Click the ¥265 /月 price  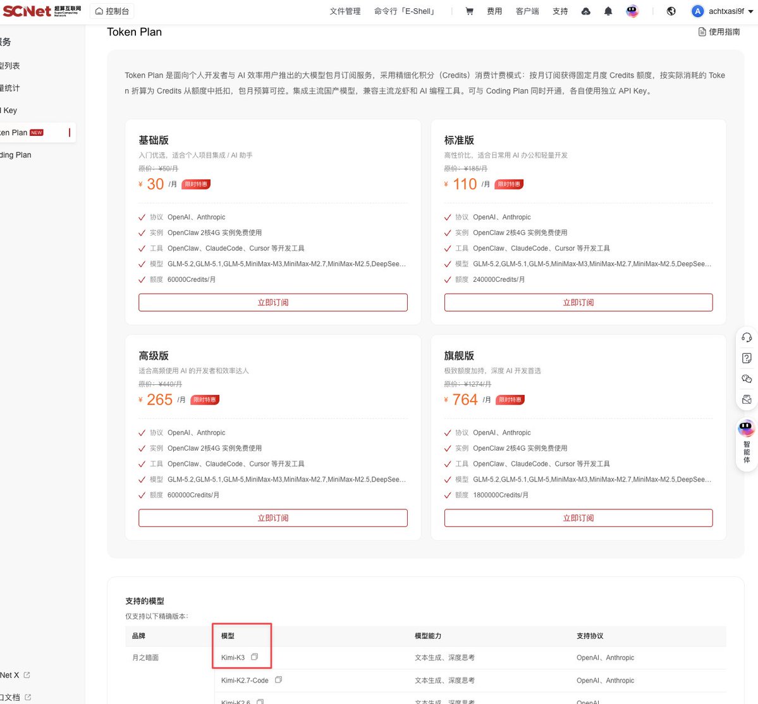point(162,399)
